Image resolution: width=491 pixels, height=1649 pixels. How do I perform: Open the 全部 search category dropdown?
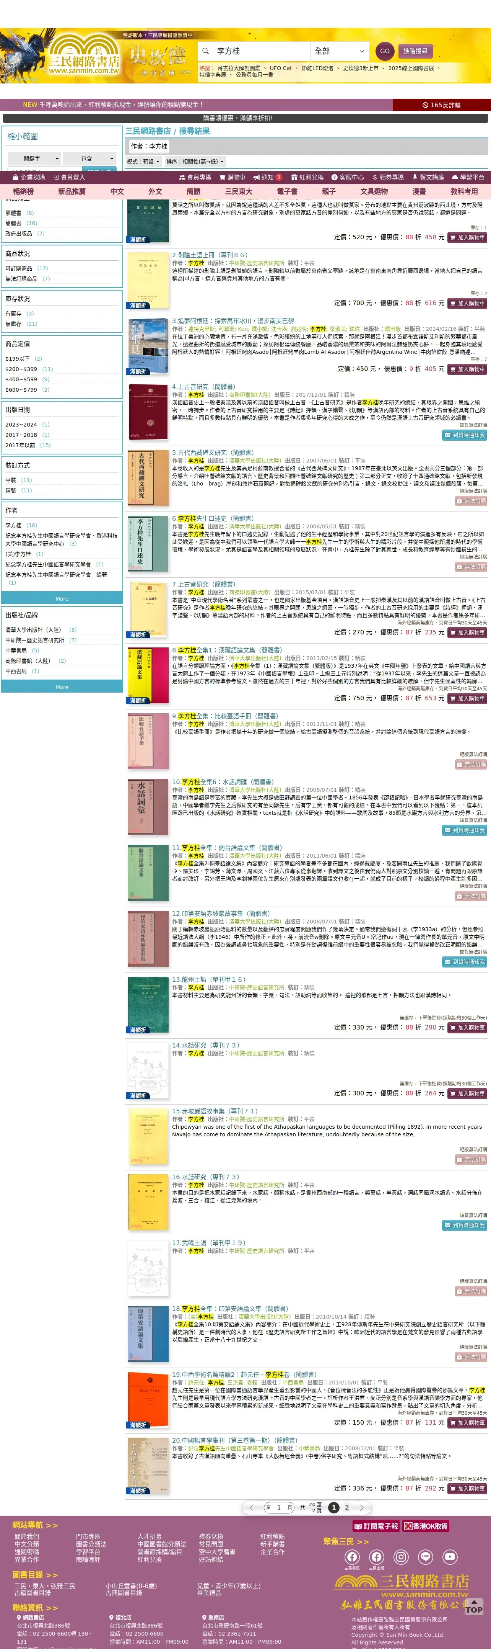click(x=340, y=51)
